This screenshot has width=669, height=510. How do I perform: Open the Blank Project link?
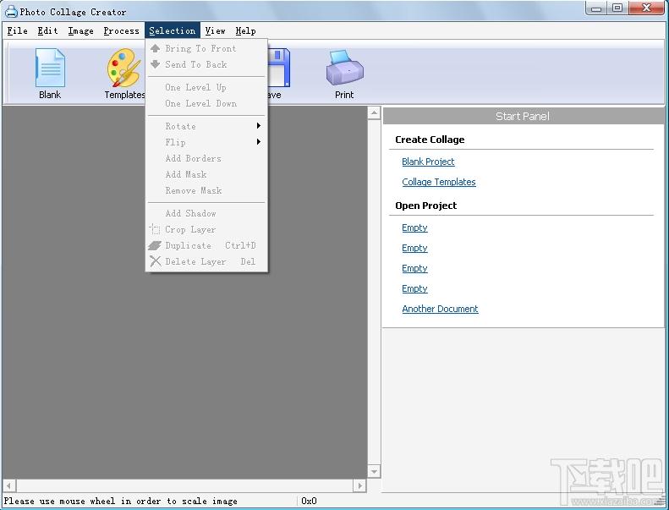tap(428, 162)
